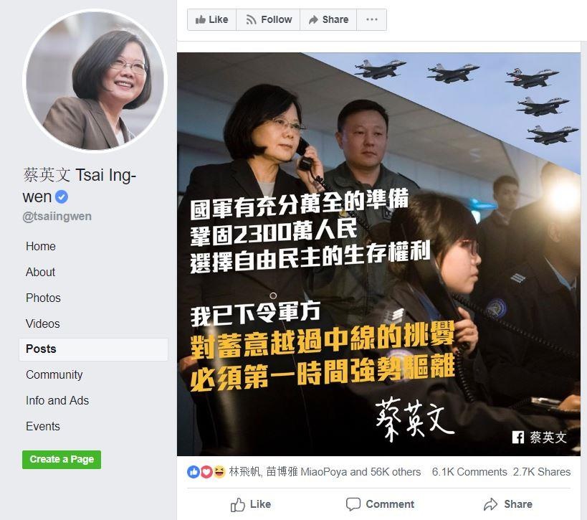Image resolution: width=587 pixels, height=520 pixels.
Task: Open the About section
Action: 40,272
